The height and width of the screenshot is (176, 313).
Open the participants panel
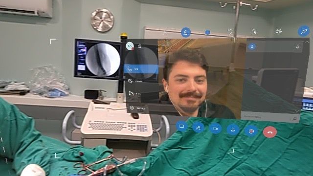198,128
